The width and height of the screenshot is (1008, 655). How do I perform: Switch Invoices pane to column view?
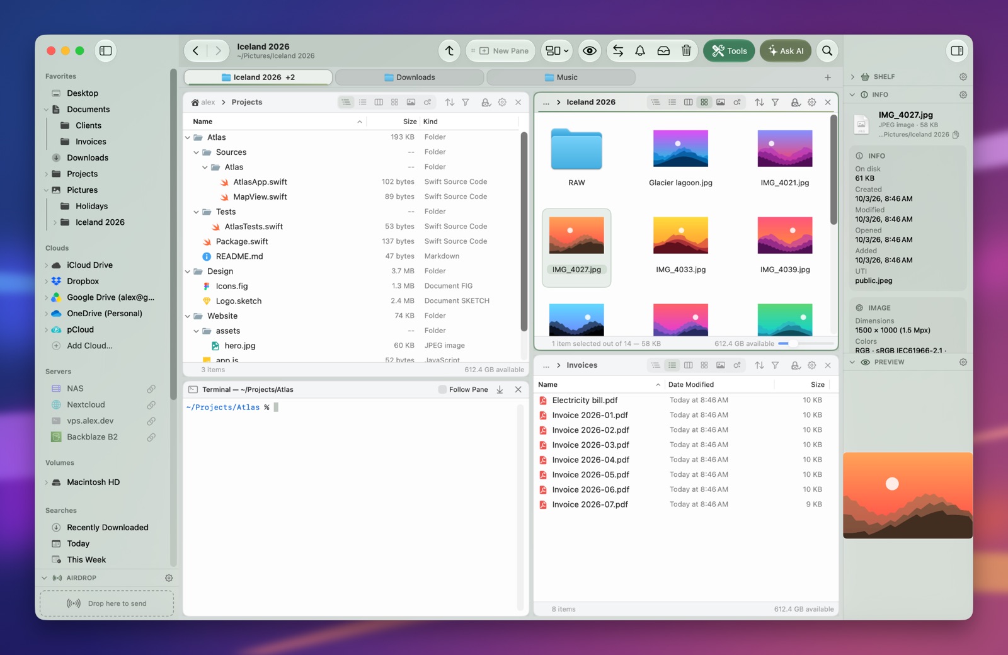click(688, 365)
